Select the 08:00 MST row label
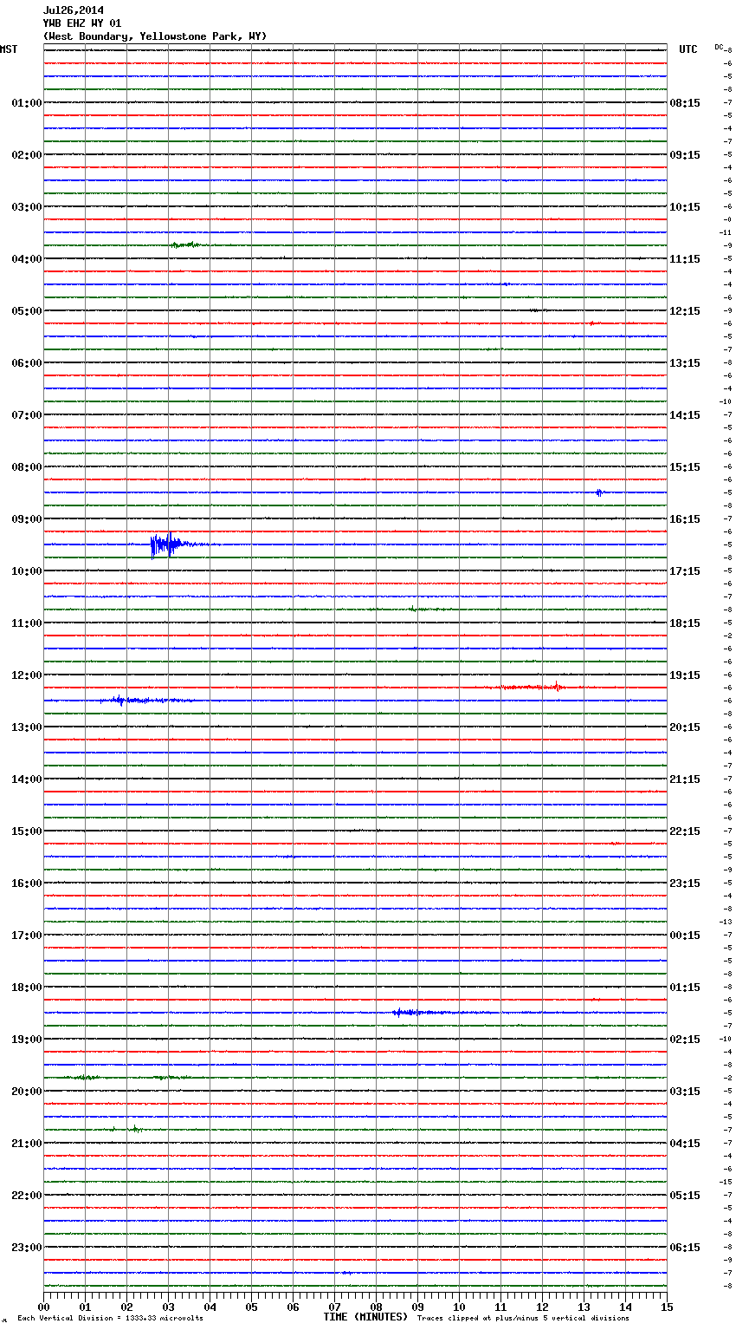 [27, 467]
